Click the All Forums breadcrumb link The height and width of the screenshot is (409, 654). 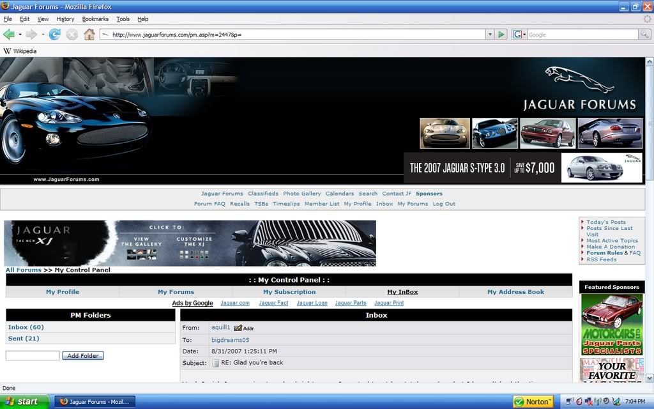(24, 270)
